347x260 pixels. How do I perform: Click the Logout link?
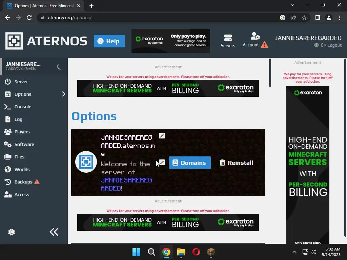click(331, 45)
